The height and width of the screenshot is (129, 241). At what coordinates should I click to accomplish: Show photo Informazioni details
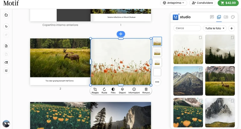pos(134,91)
